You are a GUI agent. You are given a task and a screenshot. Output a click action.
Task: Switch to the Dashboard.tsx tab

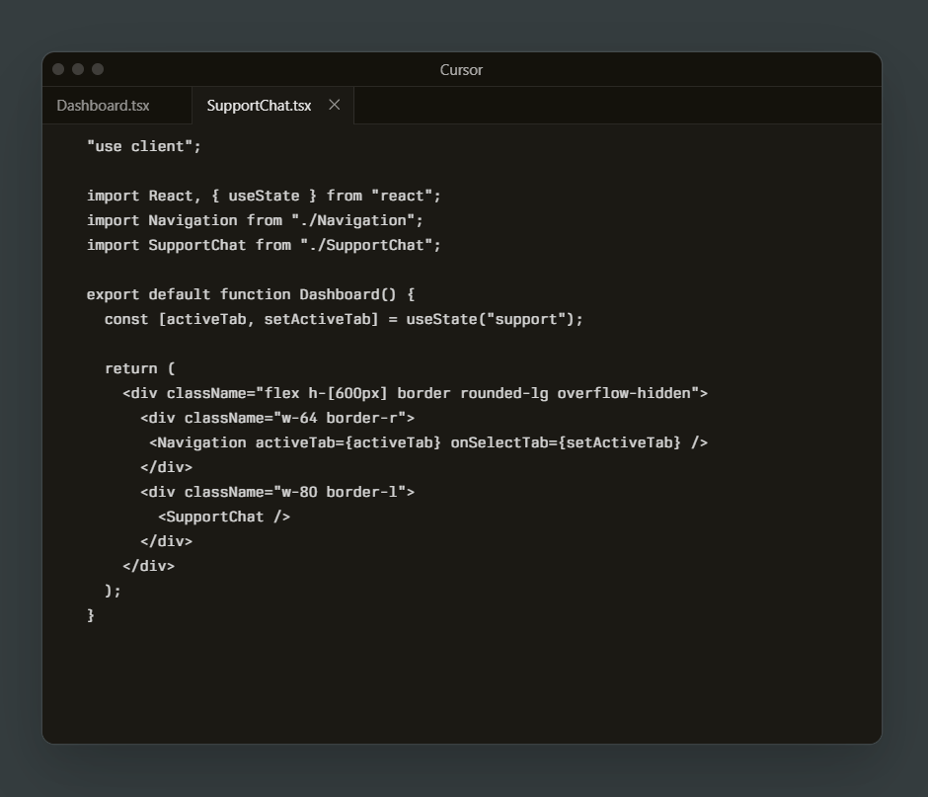(103, 105)
